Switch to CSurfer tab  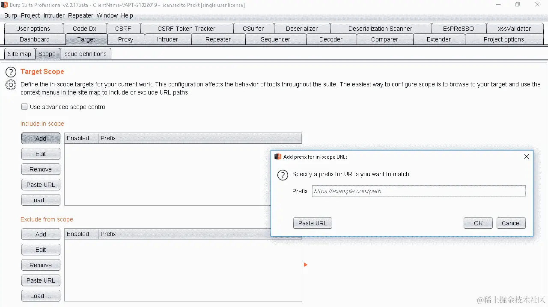tap(253, 29)
